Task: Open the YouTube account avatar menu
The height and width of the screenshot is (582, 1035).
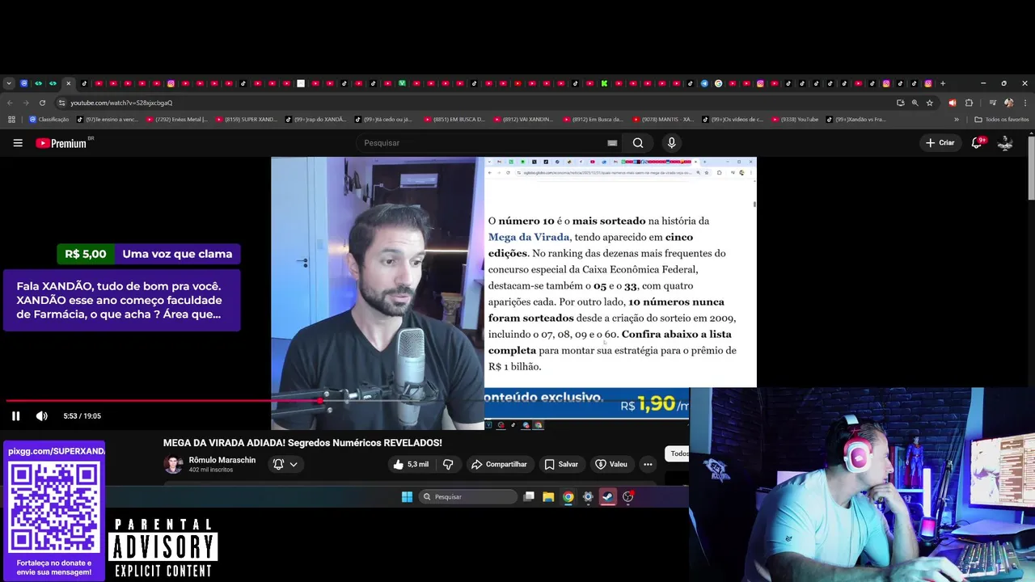Action: (x=1005, y=143)
